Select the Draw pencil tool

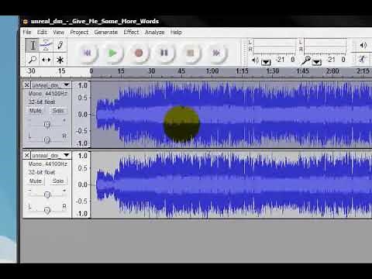[x=60, y=45]
